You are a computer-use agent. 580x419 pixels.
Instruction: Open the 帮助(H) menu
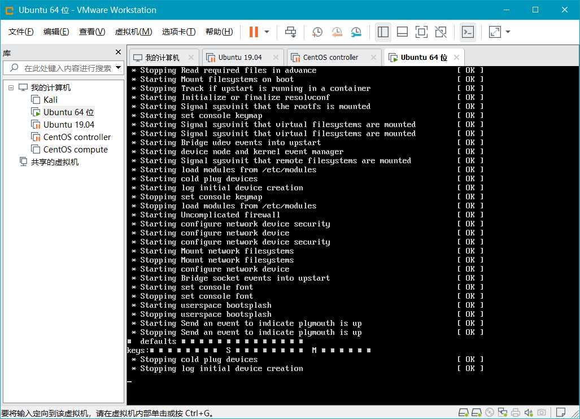tap(219, 32)
